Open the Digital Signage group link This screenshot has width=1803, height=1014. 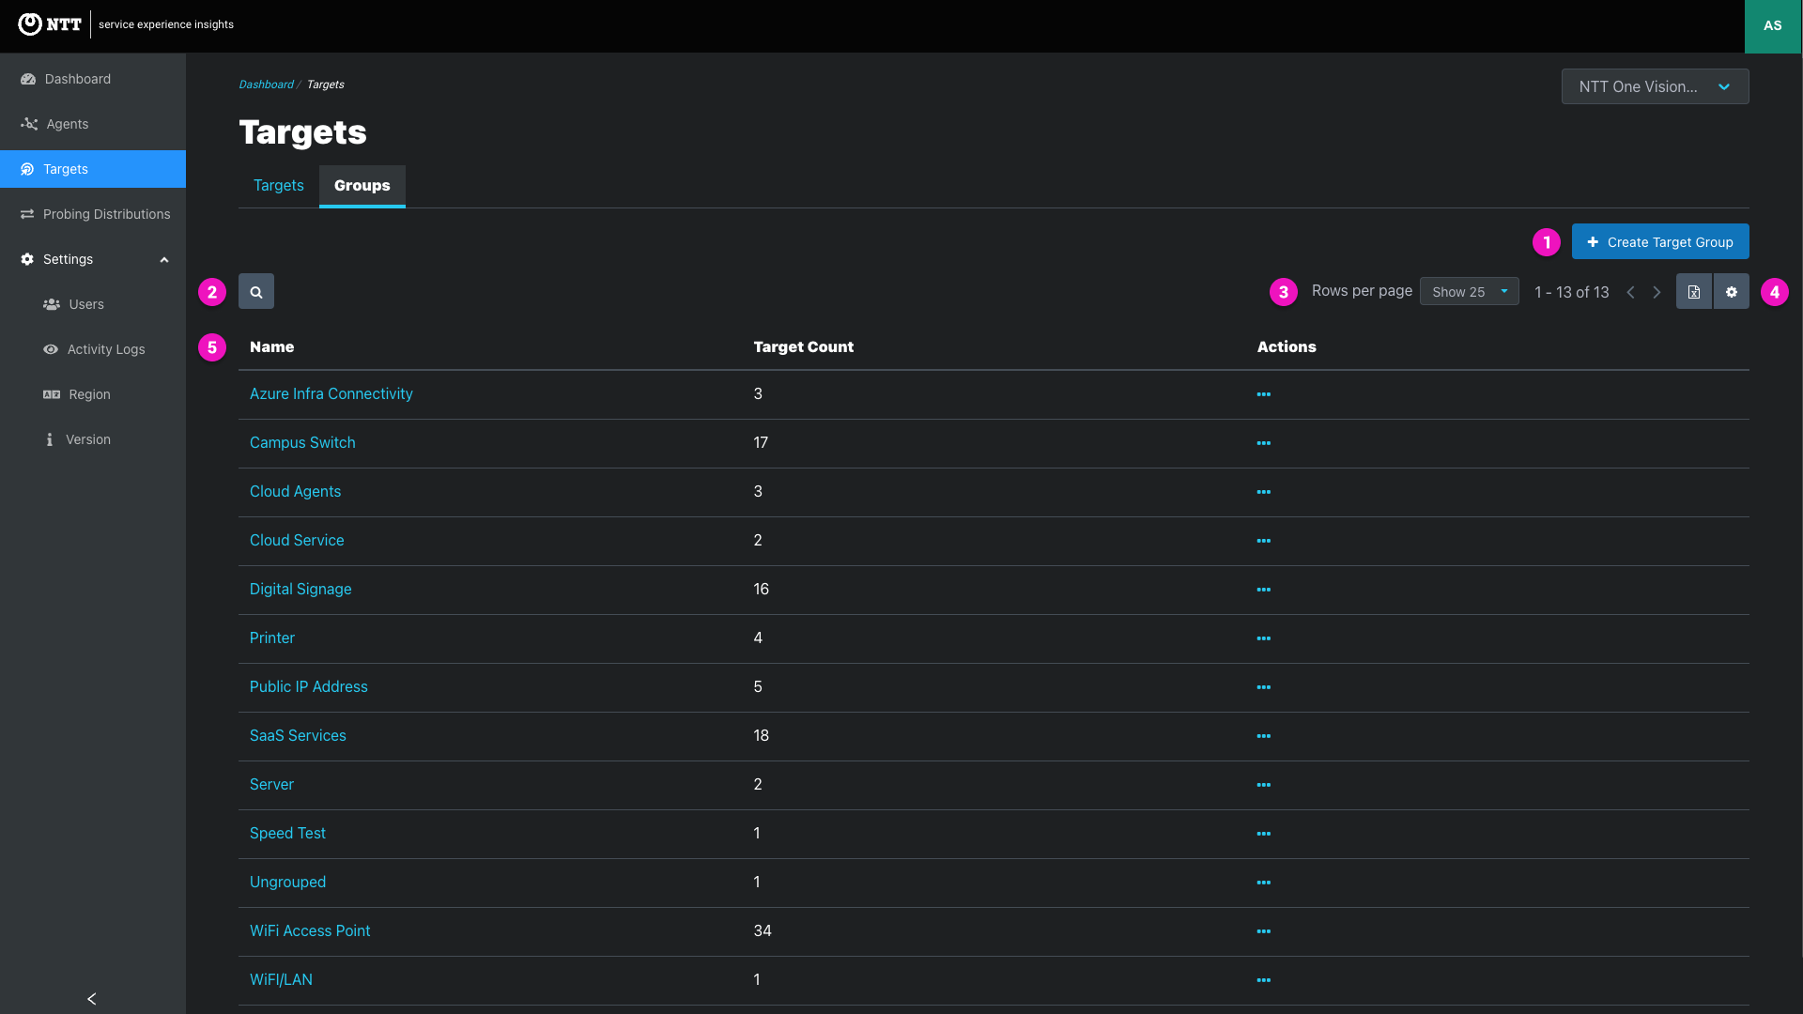(300, 589)
